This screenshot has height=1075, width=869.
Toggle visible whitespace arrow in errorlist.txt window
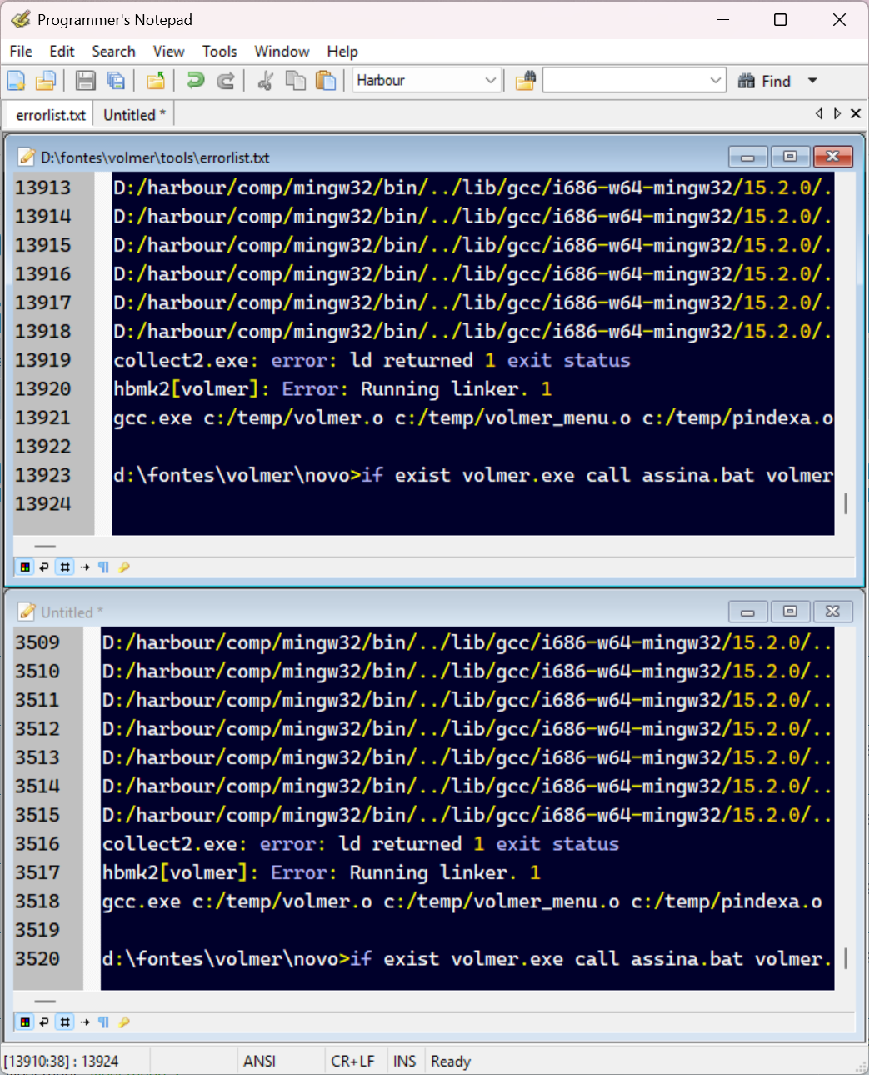(85, 567)
